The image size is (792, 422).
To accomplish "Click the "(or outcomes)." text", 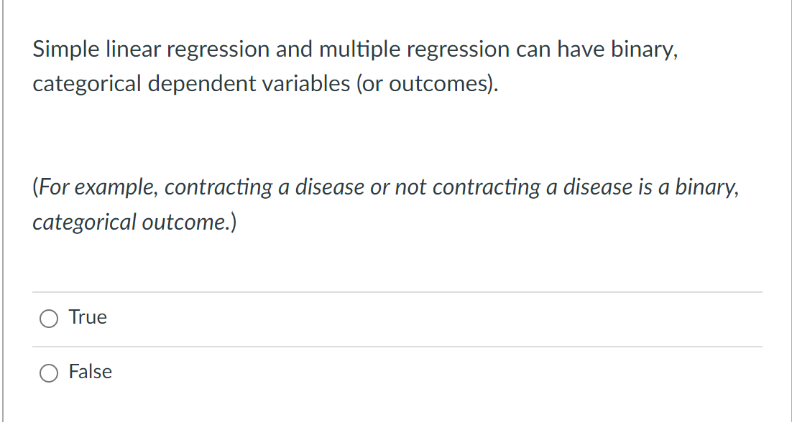I will (x=428, y=84).
